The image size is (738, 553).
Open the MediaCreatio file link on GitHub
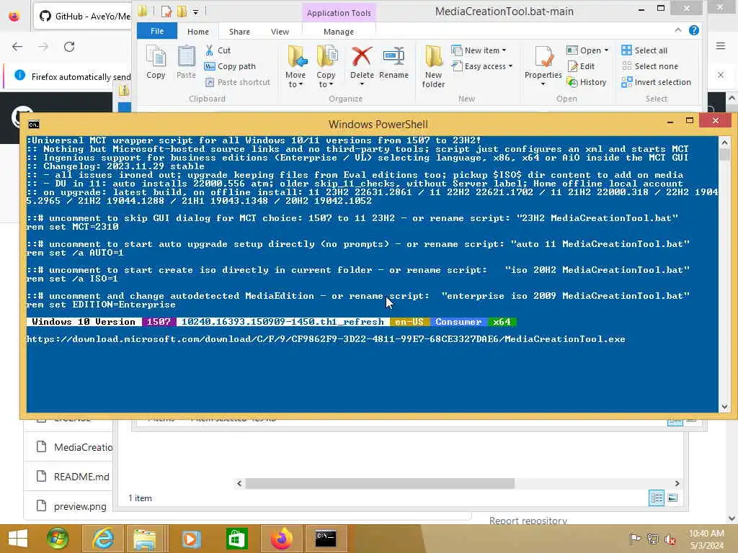84,447
